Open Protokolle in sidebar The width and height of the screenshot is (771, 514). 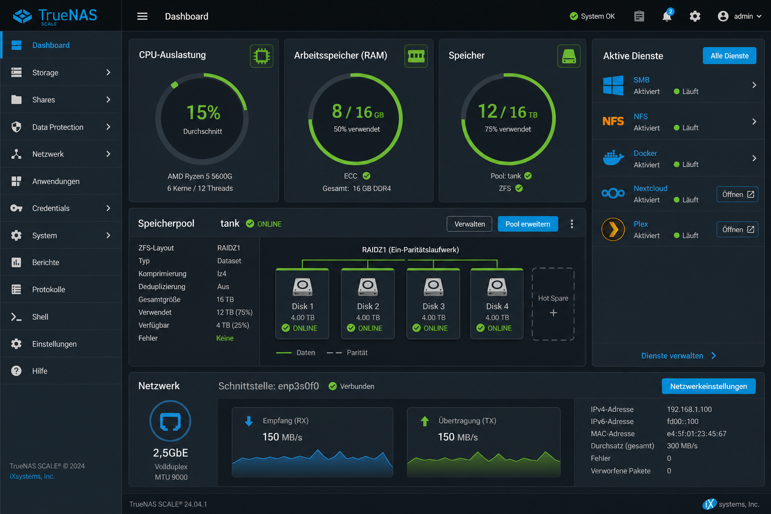pyautogui.click(x=61, y=290)
